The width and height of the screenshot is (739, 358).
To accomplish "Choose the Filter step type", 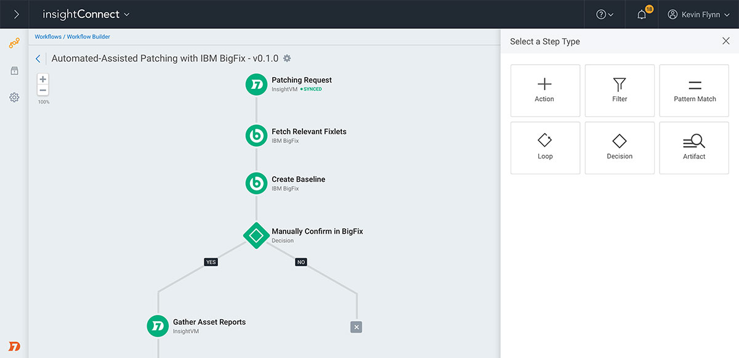I will [x=620, y=91].
